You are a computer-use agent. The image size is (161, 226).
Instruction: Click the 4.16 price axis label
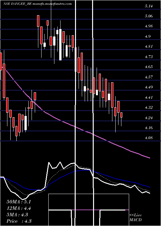click(x=149, y=128)
